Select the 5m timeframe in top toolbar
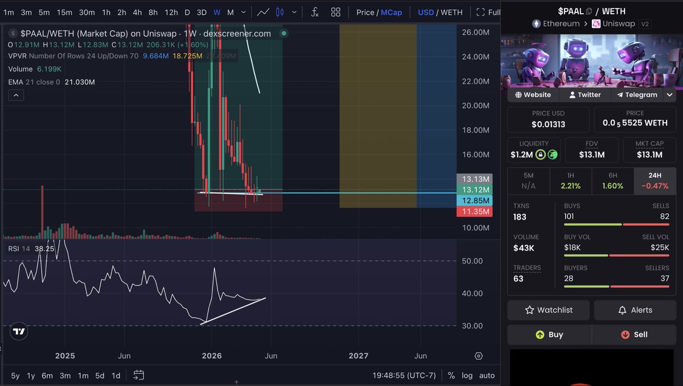This screenshot has height=386, width=683. pos(44,12)
